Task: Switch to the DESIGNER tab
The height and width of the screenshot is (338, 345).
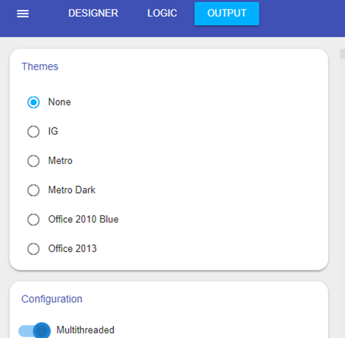Action: [93, 13]
